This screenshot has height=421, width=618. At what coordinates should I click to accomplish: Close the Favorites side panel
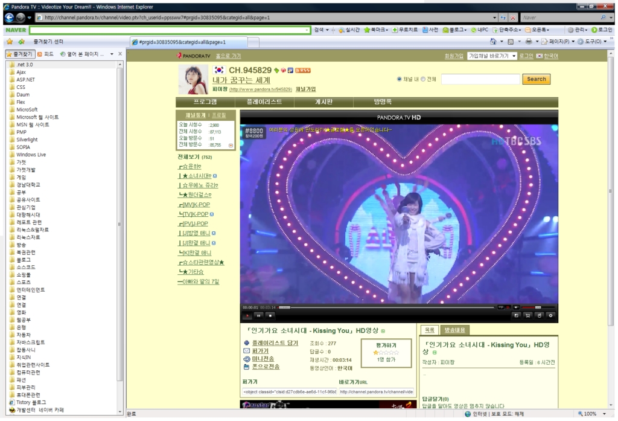[120, 54]
